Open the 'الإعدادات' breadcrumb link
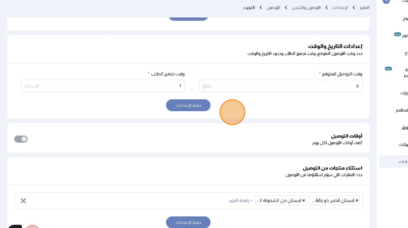 340,7
